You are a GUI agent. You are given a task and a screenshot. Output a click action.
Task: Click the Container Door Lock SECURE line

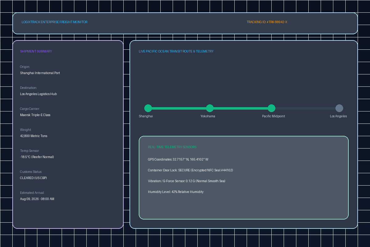[x=191, y=170]
